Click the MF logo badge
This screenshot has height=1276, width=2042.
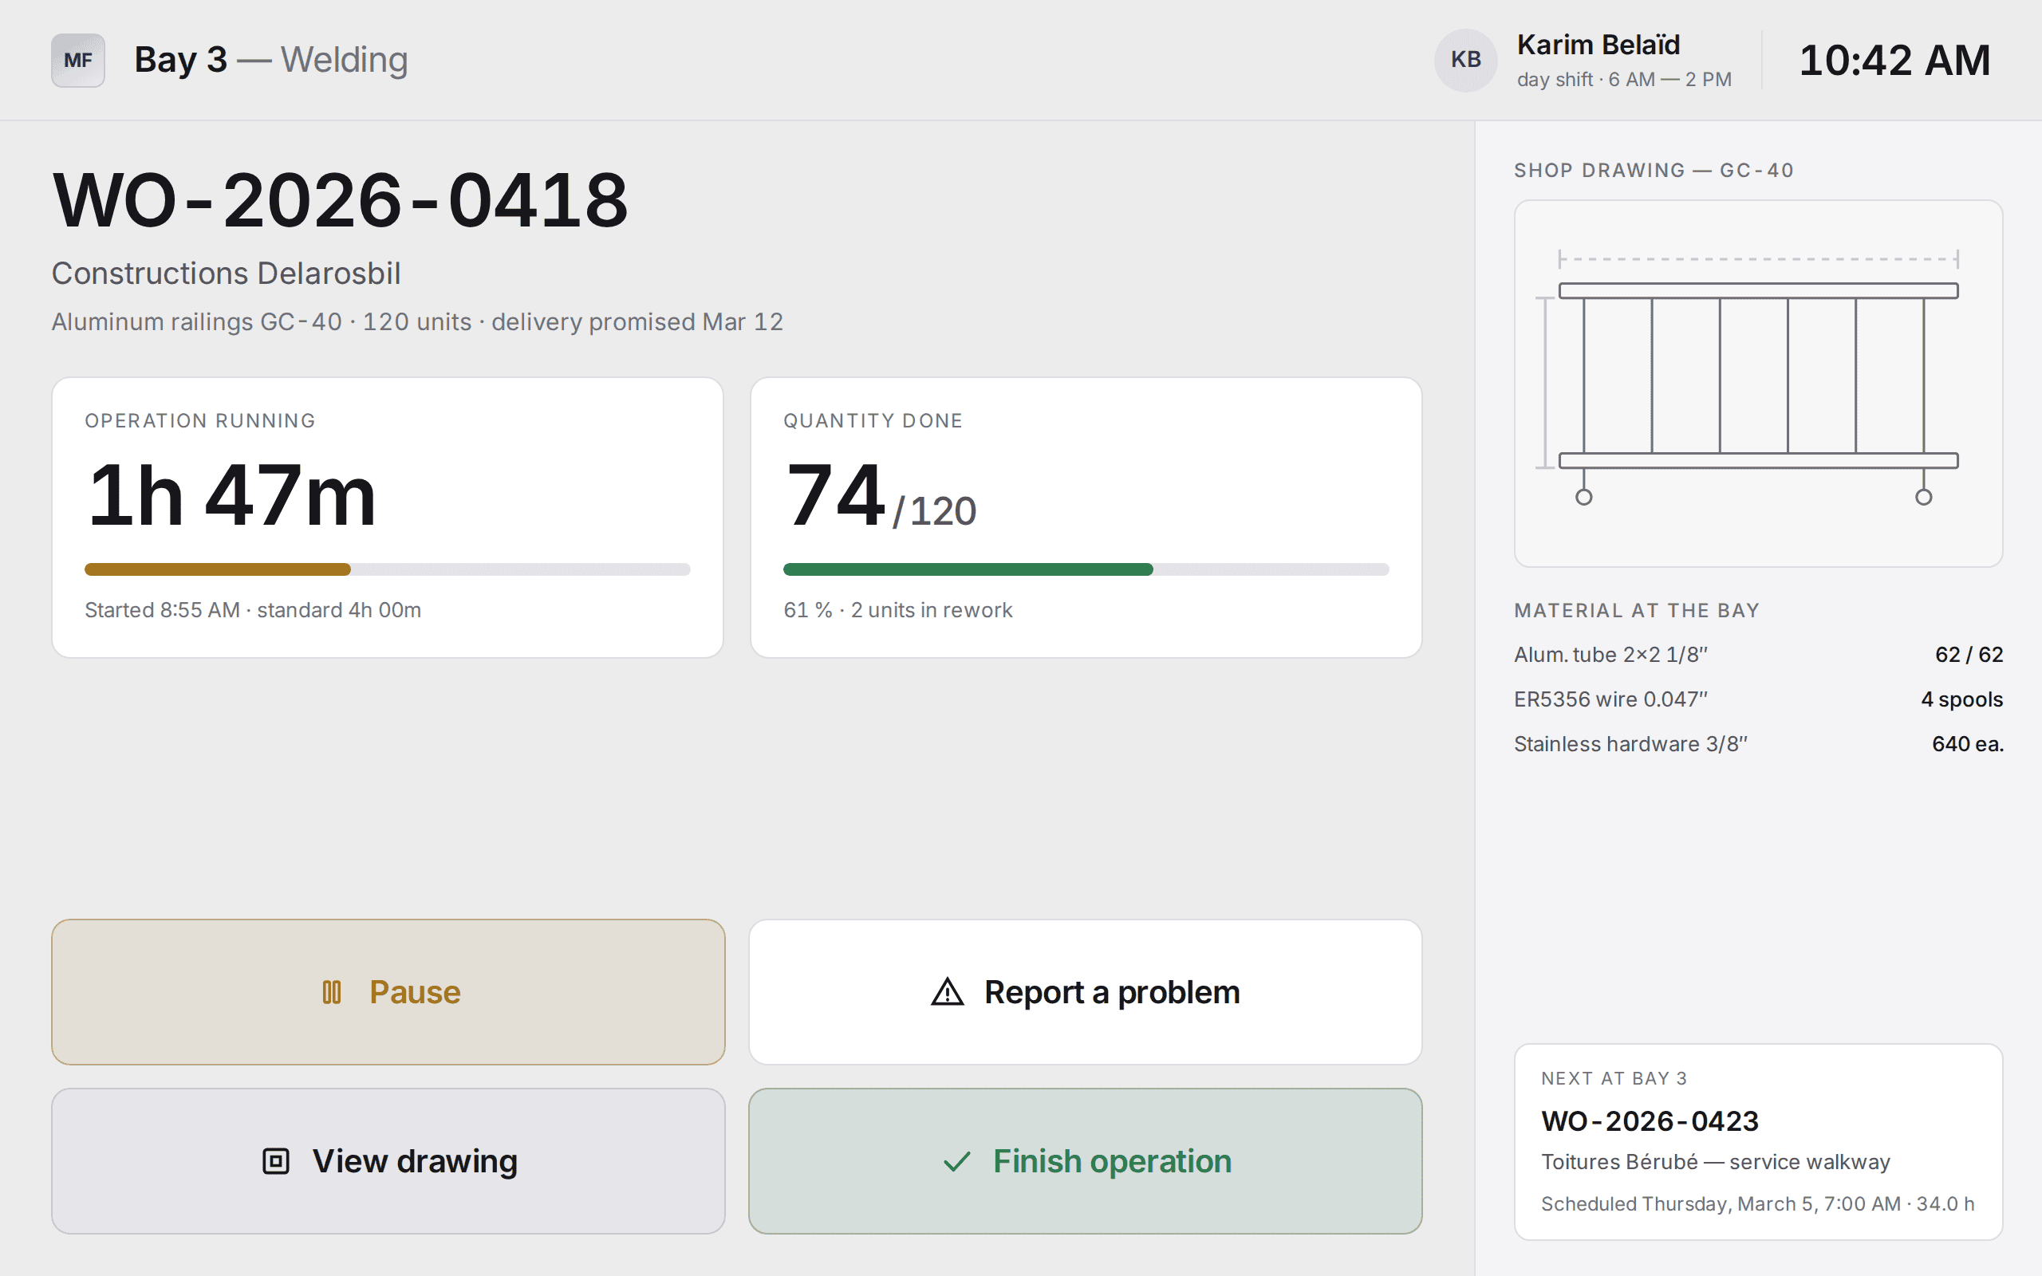click(x=77, y=60)
